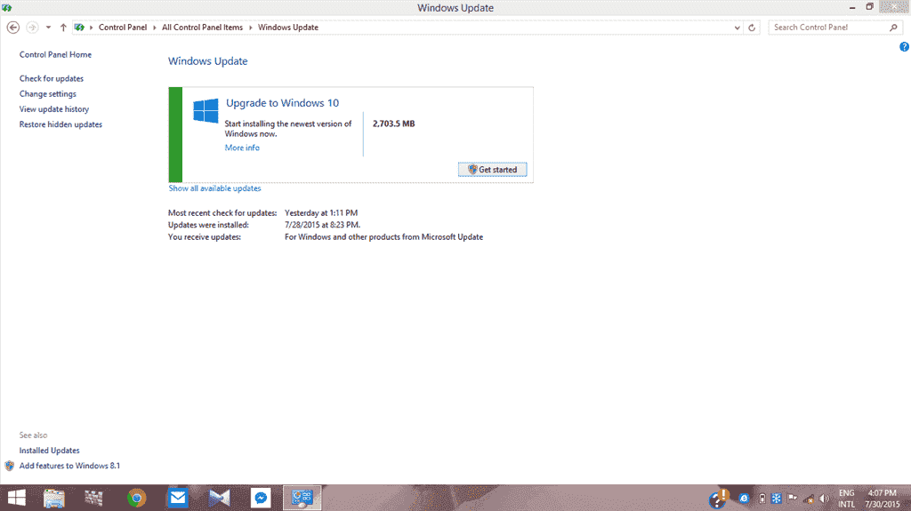
Task: Click Restore hidden updates
Action: [60, 124]
